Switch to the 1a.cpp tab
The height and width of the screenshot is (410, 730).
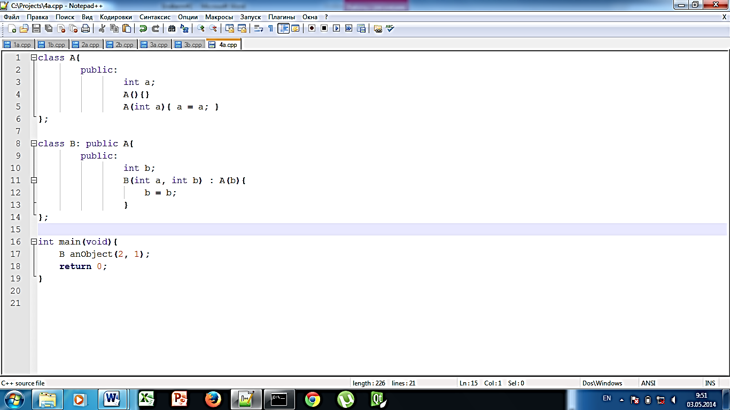[18, 45]
